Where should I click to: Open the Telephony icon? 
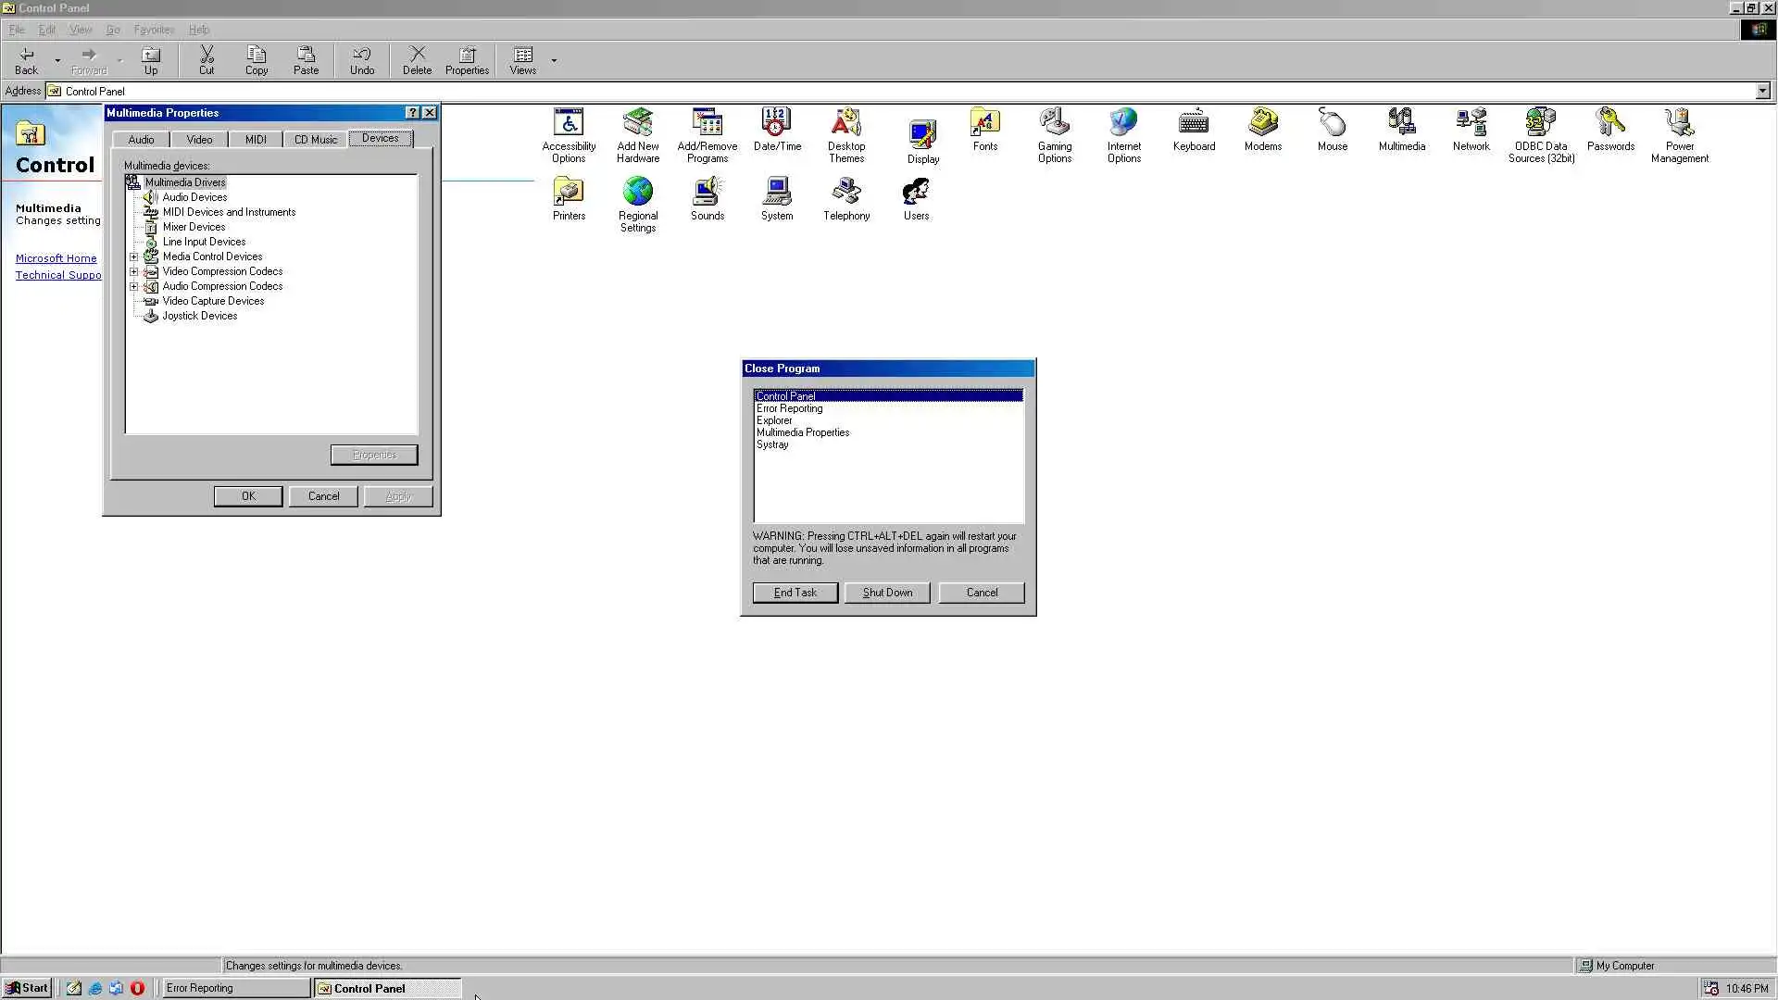pyautogui.click(x=845, y=193)
